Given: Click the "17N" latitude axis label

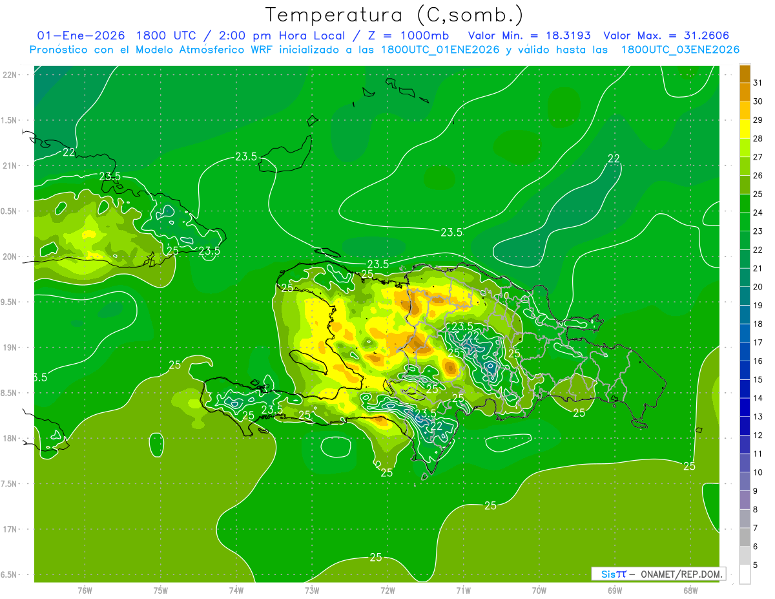Looking at the screenshot, I should coord(10,529).
